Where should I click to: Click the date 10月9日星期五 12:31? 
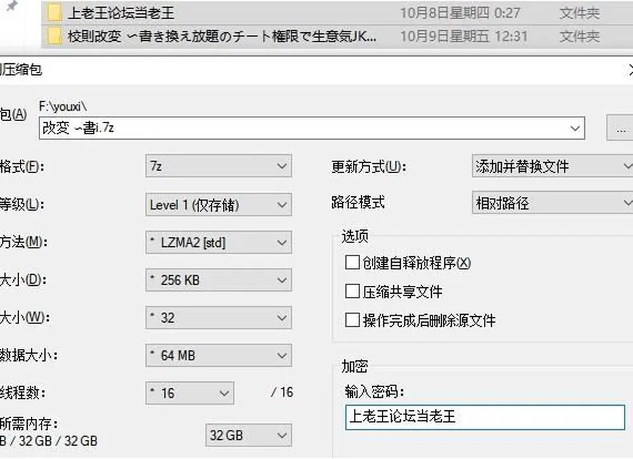point(464,36)
